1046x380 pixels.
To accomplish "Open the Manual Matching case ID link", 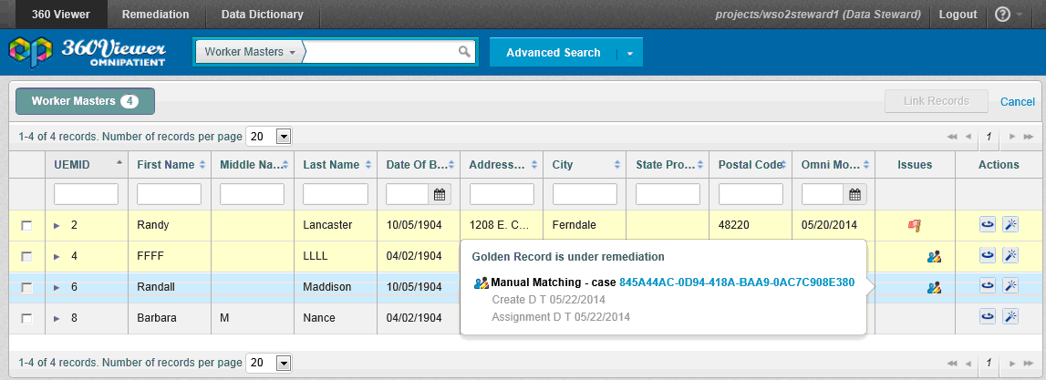I will pyautogui.click(x=736, y=282).
